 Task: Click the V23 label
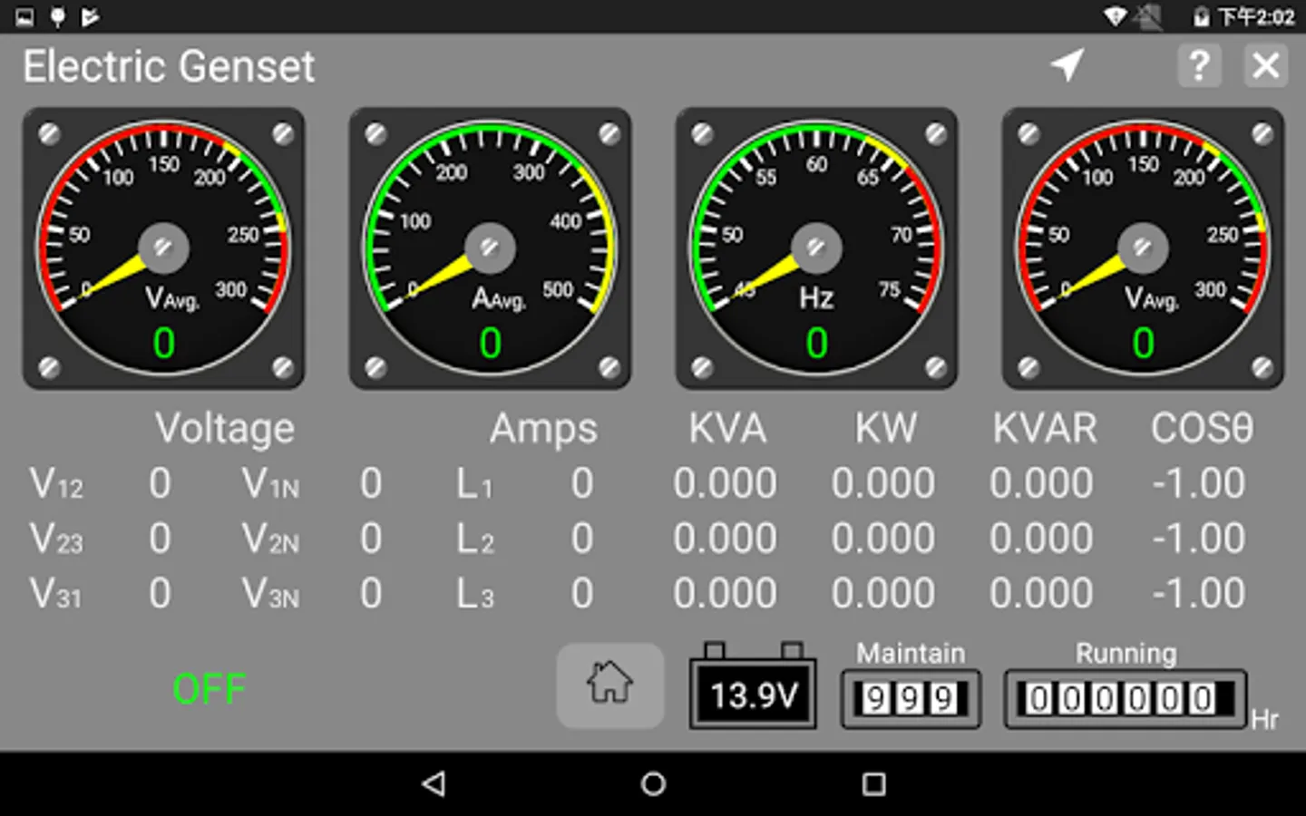(56, 539)
